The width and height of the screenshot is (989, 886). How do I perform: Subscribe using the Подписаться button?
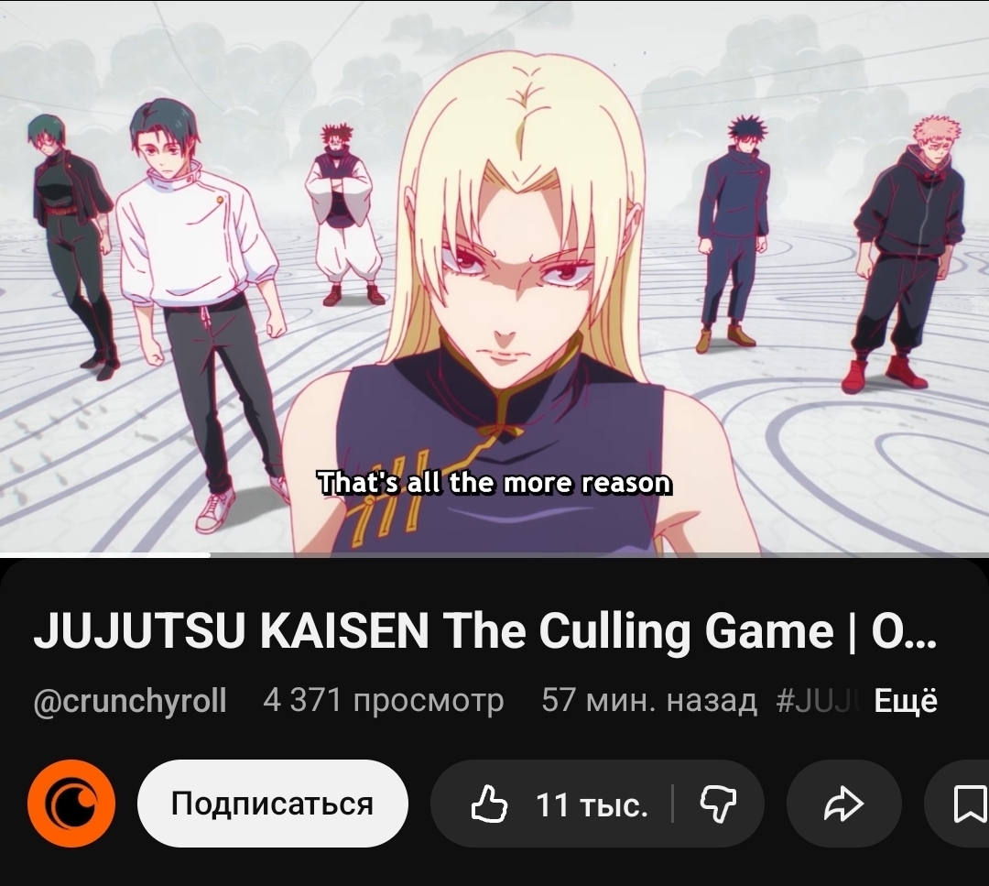[273, 804]
